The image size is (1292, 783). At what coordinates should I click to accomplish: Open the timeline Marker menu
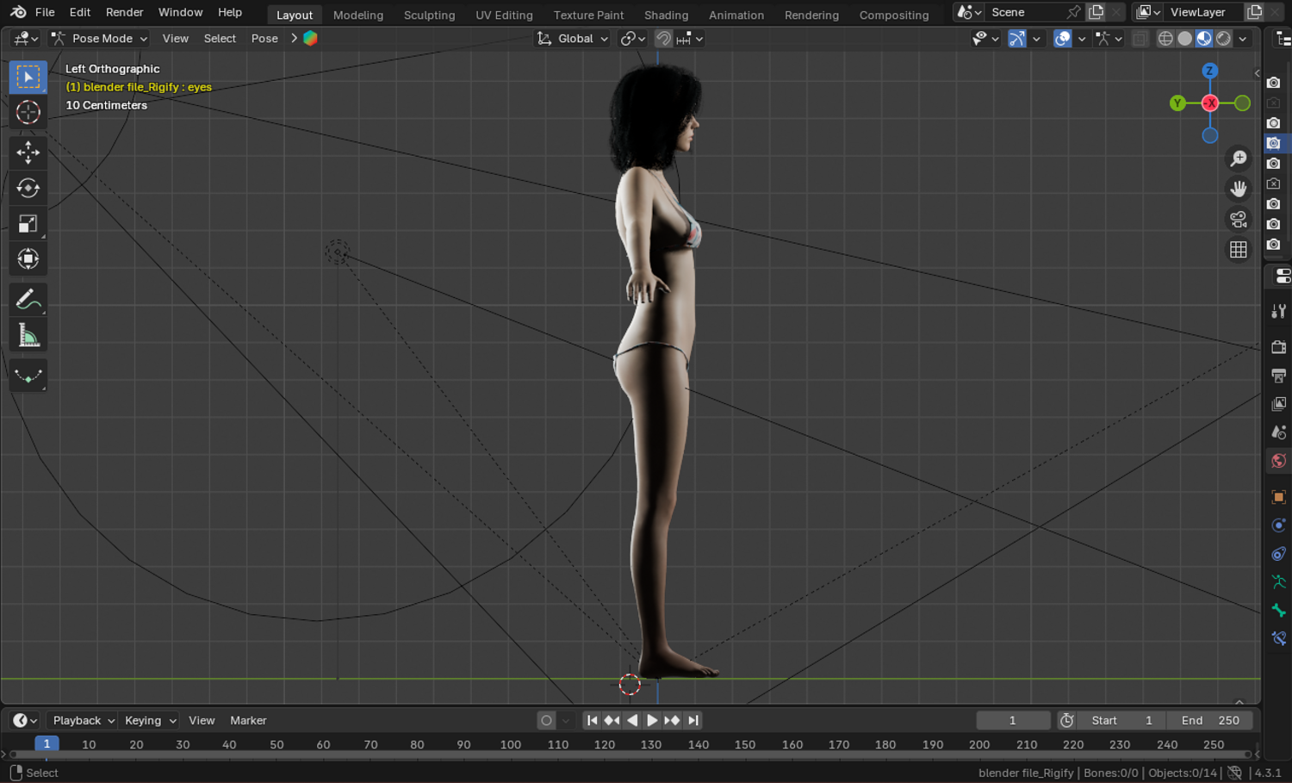pyautogui.click(x=248, y=721)
